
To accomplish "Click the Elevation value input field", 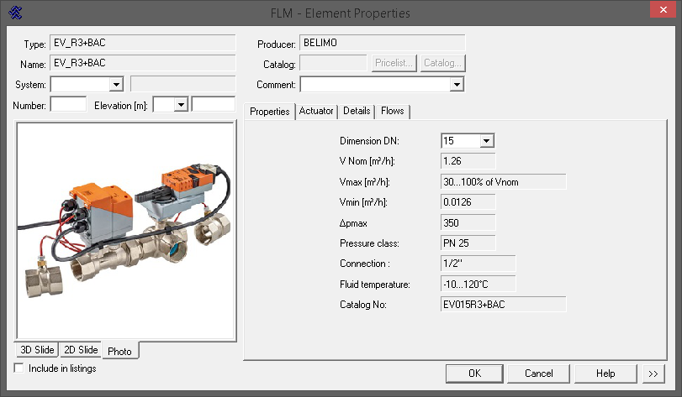I will click(x=213, y=104).
